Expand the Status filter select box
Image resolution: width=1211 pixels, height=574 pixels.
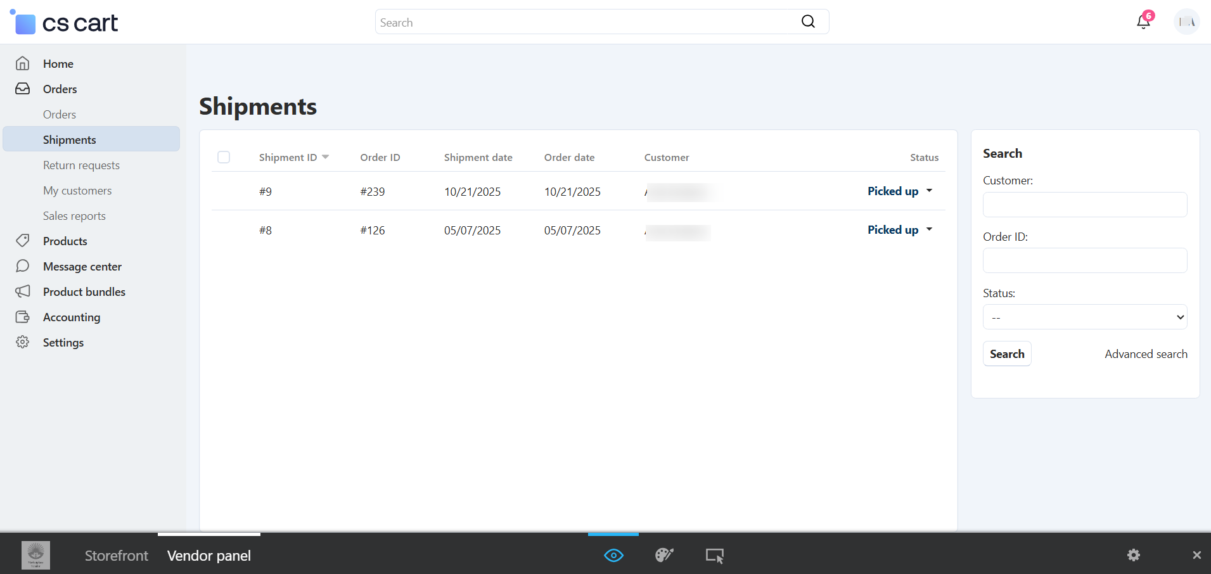1084,317
